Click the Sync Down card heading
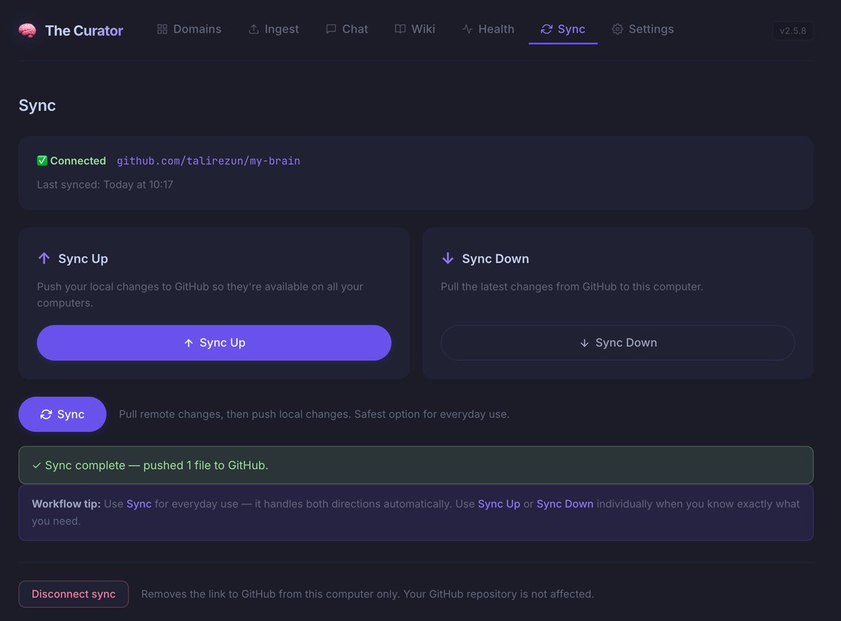Screen dimensions: 841x621 click(495, 259)
